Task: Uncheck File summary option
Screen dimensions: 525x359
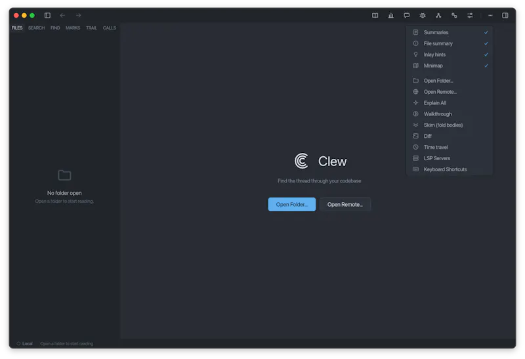Action: pyautogui.click(x=450, y=43)
